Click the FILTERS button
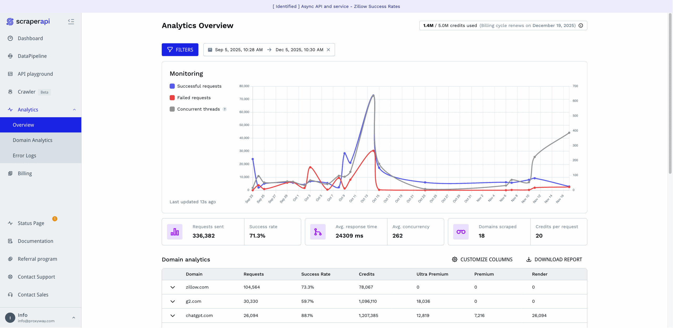The height and width of the screenshot is (328, 673). point(180,50)
